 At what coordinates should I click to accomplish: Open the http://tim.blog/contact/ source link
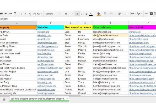tap(140, 53)
